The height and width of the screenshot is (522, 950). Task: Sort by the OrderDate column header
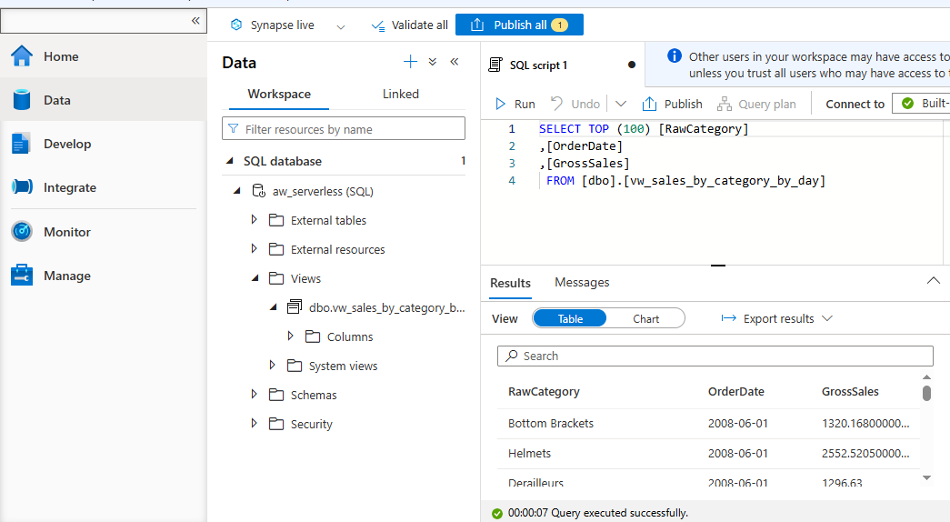coord(736,392)
